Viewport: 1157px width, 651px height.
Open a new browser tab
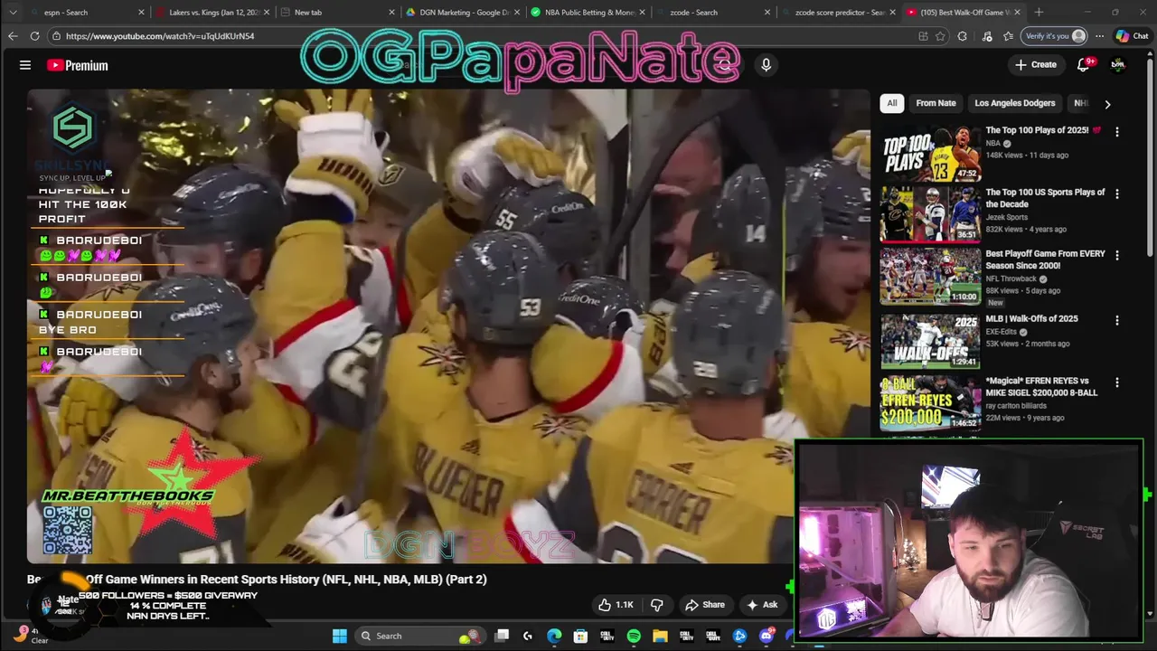click(1039, 13)
